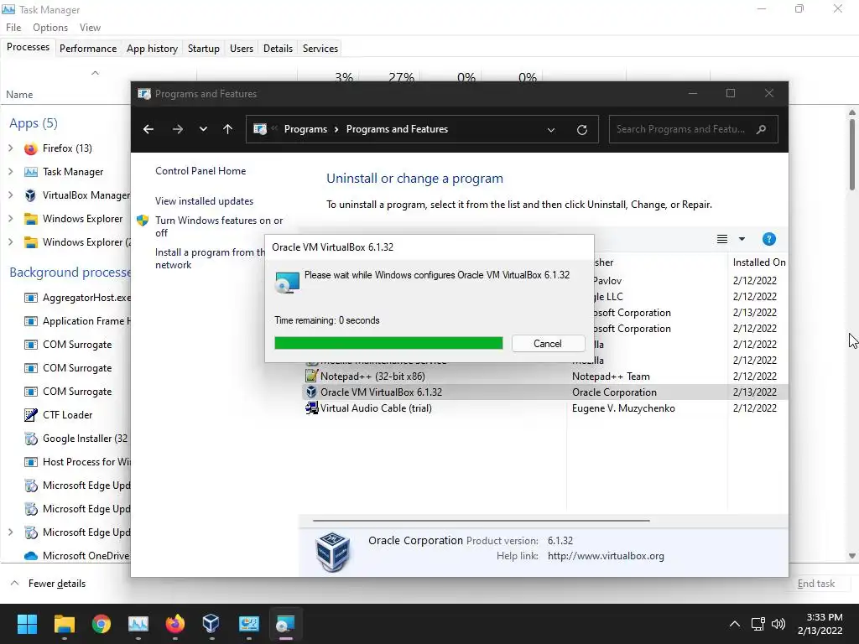Expand the Firefox (13) process group
This screenshot has height=644, width=859.
(x=10, y=148)
